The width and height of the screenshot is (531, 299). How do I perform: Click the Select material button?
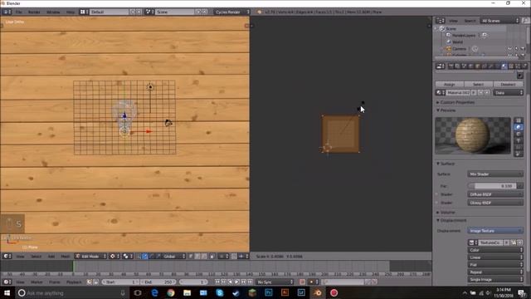pos(478,84)
